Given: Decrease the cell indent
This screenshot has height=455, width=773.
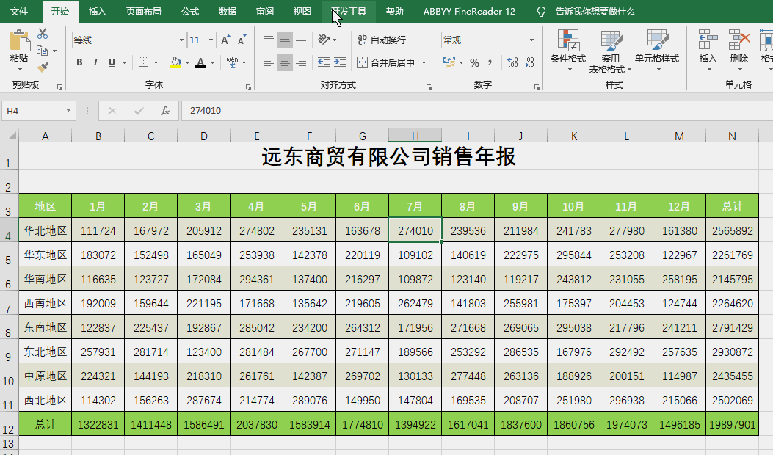Looking at the screenshot, I should pyautogui.click(x=324, y=62).
